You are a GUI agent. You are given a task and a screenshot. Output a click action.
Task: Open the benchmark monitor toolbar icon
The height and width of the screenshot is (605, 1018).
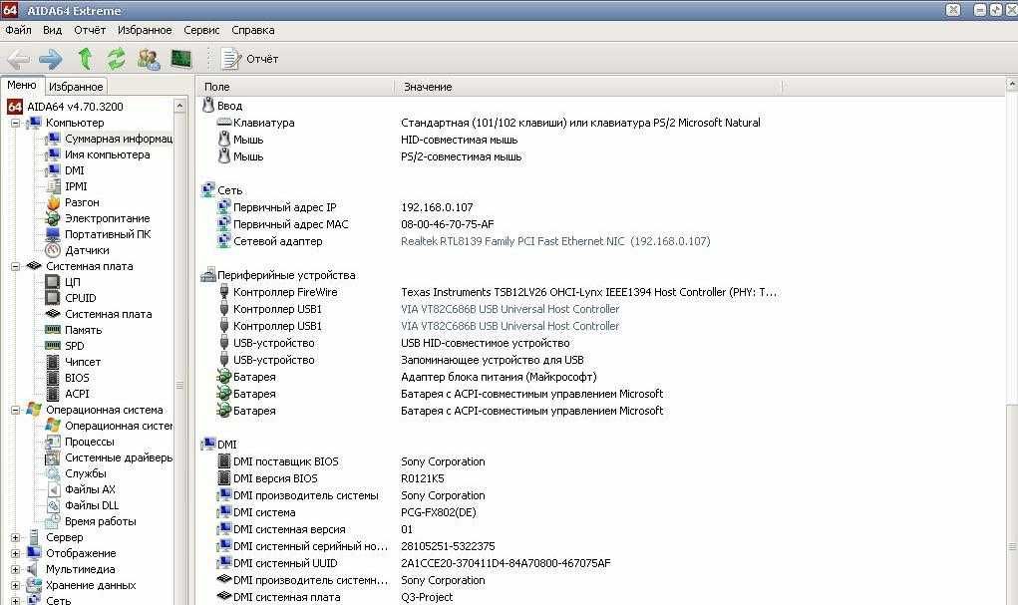[x=181, y=59]
